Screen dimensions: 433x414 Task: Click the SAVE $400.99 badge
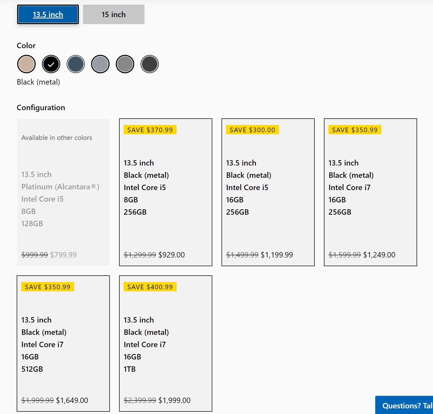[x=150, y=287]
